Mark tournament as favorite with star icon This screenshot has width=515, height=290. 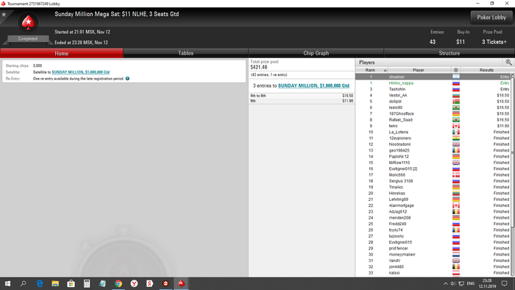4,15
